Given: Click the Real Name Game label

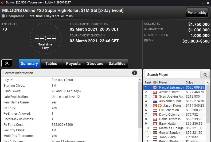Looking at the screenshot, I should 16,102.
